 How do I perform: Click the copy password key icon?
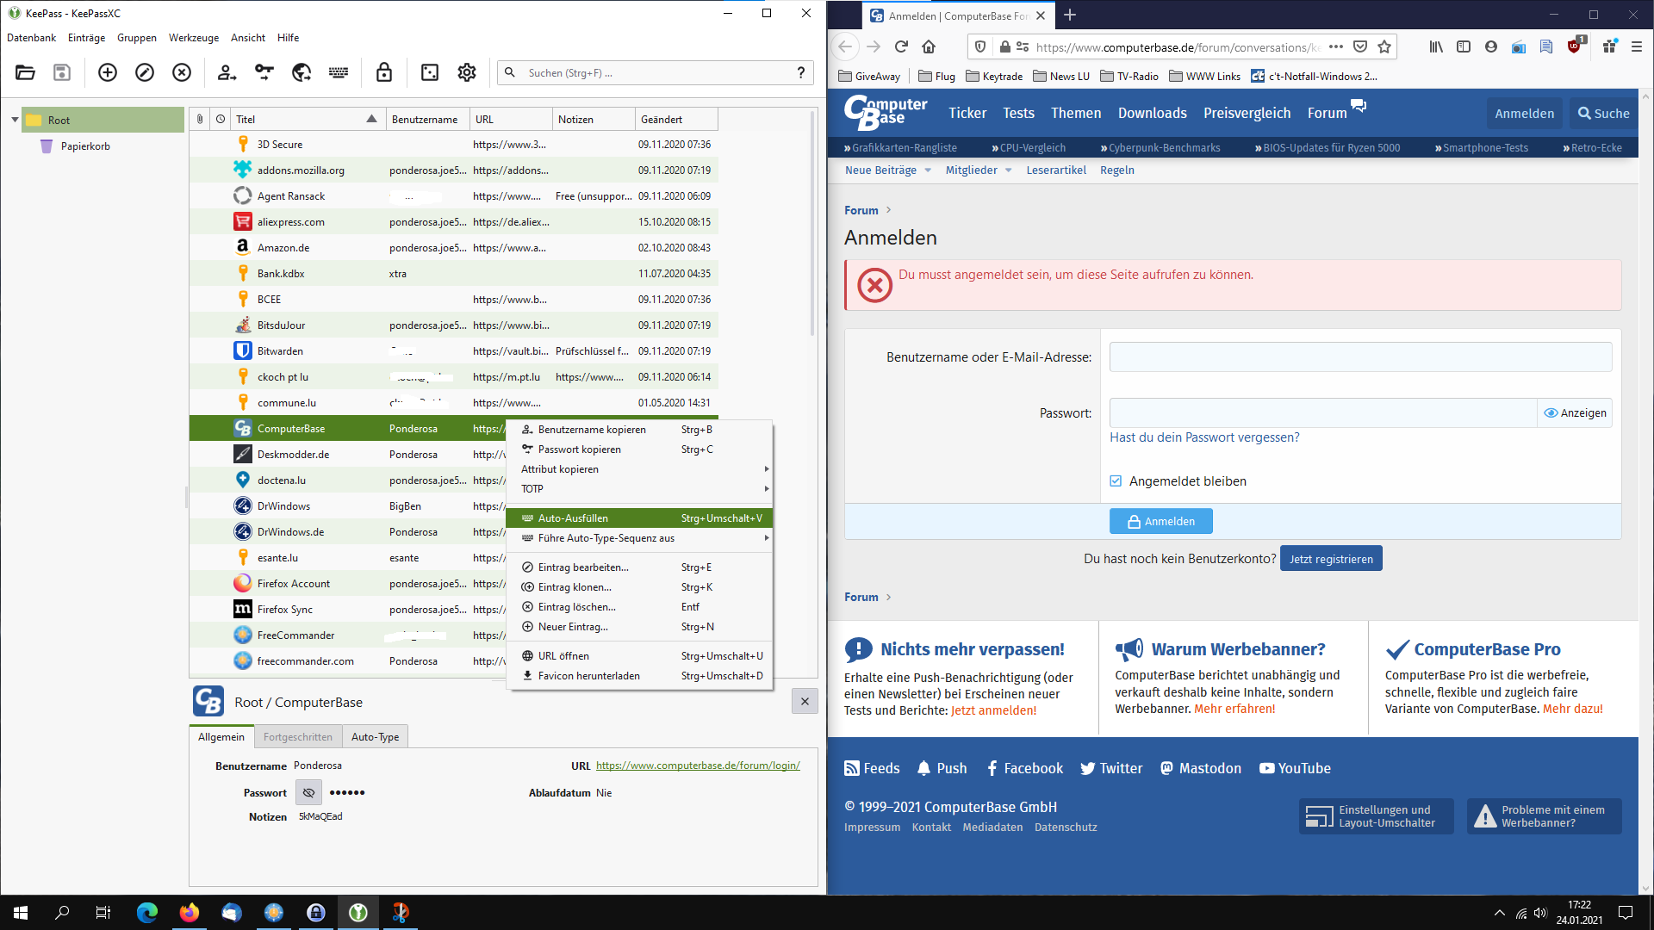(264, 73)
